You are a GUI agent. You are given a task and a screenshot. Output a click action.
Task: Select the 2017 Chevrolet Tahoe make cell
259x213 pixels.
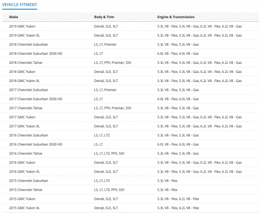(x=26, y=108)
